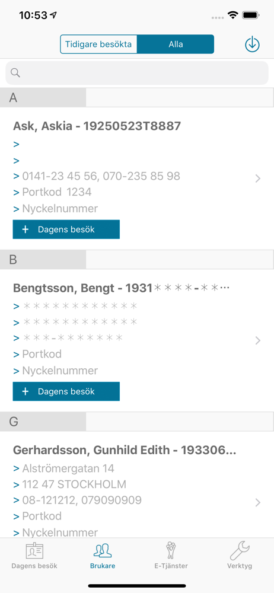Open the Verktyg wrench icon

pos(240,551)
